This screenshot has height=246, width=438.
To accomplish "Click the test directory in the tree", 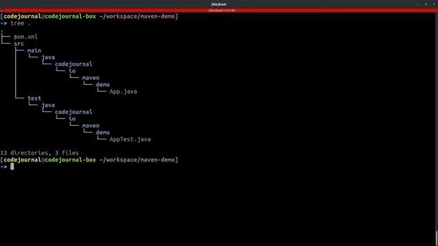I will tap(34, 98).
